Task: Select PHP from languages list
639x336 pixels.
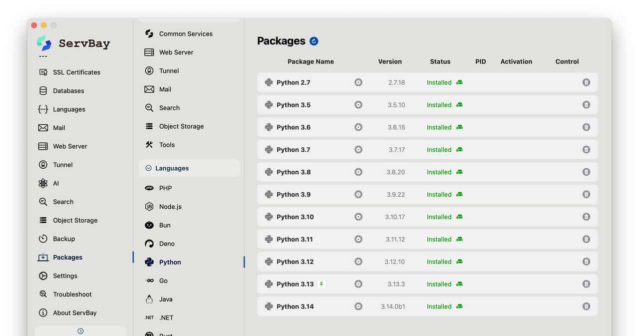Action: [x=165, y=188]
